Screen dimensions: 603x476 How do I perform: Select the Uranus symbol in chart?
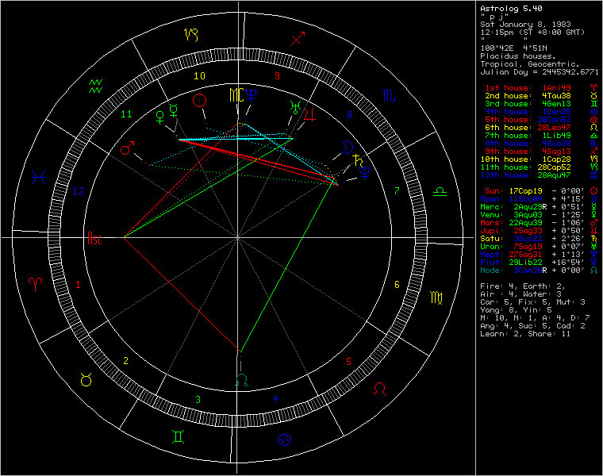click(x=295, y=107)
